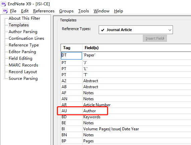Open the Reference Types dropdown
The image size is (191, 145).
[136, 30]
